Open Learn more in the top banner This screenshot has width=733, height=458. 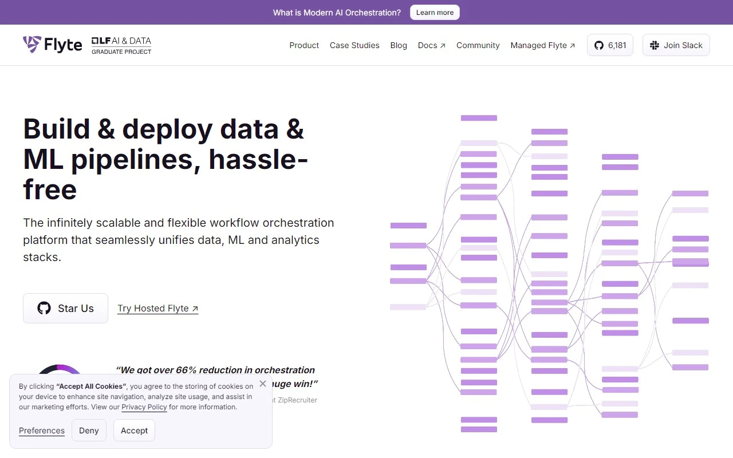435,13
